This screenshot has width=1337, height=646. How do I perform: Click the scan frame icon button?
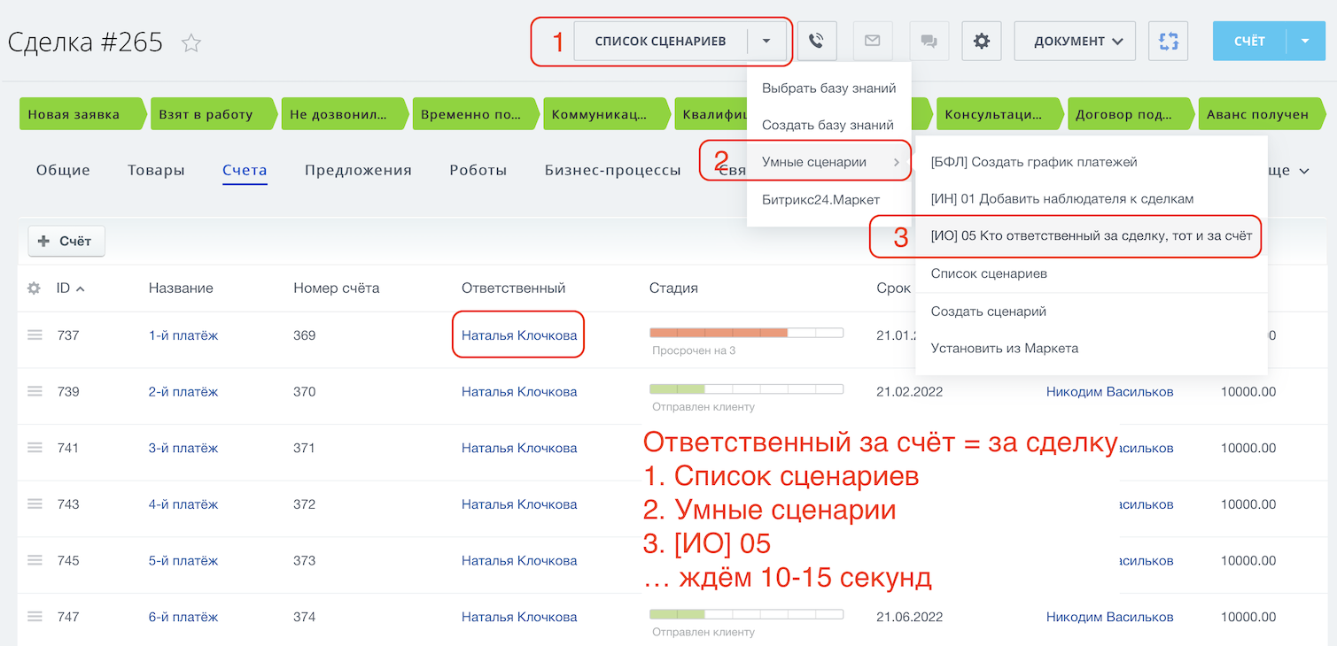[x=1169, y=41]
